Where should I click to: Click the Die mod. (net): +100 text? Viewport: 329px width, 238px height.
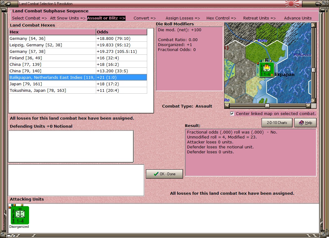click(180, 30)
